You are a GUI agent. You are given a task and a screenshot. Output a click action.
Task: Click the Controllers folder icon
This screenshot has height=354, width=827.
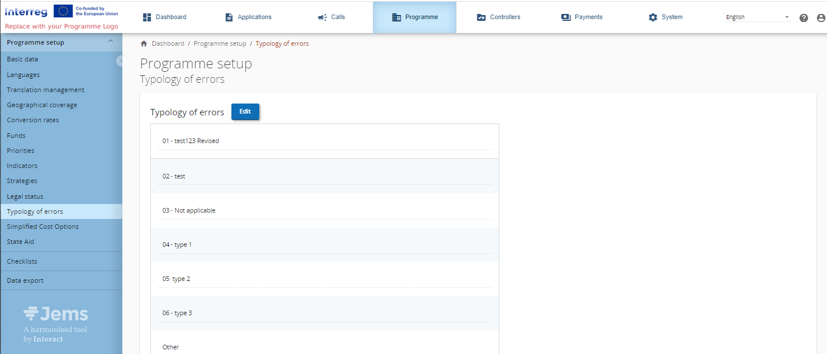click(x=481, y=17)
